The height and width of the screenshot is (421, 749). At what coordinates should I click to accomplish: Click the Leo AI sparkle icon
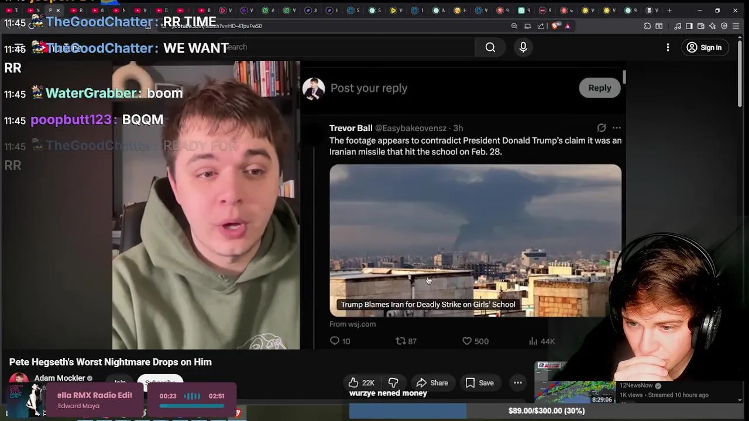point(713,26)
